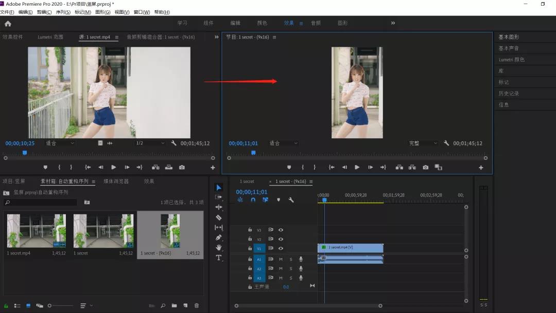The height and width of the screenshot is (313, 556).
Task: Play the Program monitor video
Action: [357, 168]
